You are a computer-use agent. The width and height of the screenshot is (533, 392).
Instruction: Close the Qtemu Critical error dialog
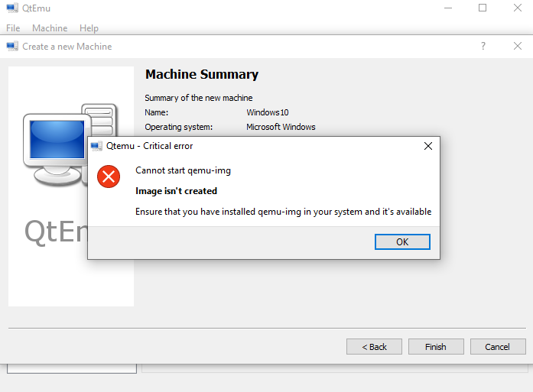428,146
